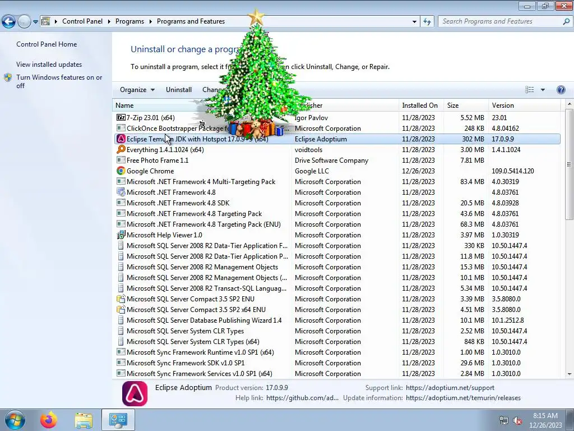Open recent pages dropdown next to Forward
574x431 pixels.
tap(35, 22)
